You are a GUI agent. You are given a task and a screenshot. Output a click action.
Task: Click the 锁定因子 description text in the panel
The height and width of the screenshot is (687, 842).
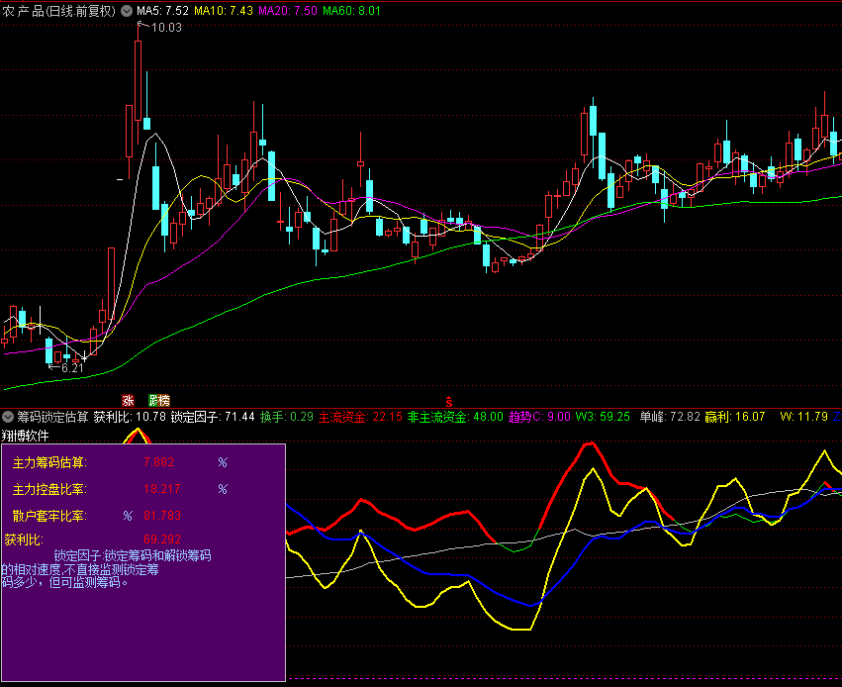106,569
